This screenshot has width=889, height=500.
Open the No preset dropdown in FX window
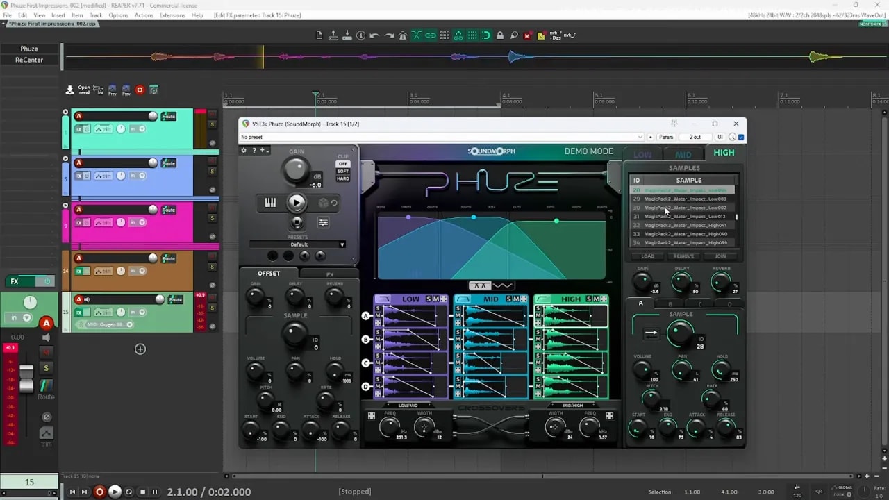point(442,137)
